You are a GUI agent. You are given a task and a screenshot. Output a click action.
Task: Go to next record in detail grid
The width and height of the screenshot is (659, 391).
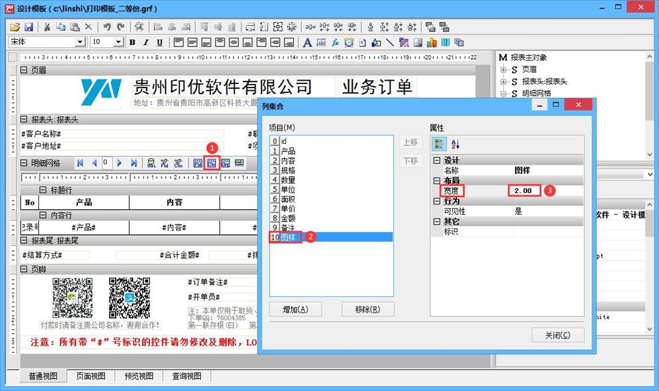(x=120, y=163)
